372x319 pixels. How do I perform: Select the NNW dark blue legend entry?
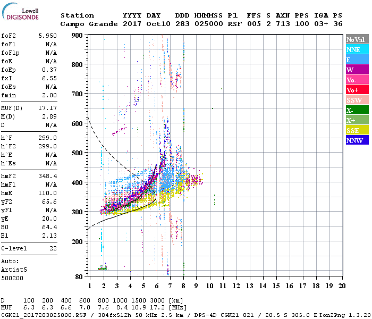click(357, 140)
